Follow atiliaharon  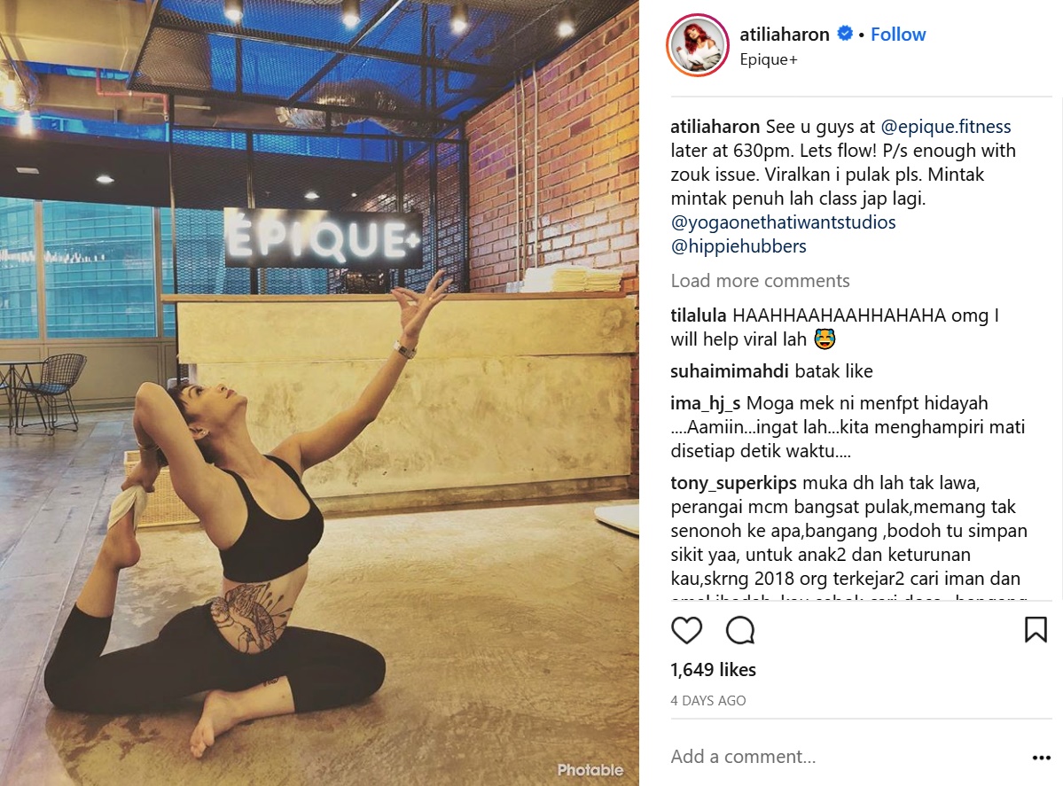point(897,35)
